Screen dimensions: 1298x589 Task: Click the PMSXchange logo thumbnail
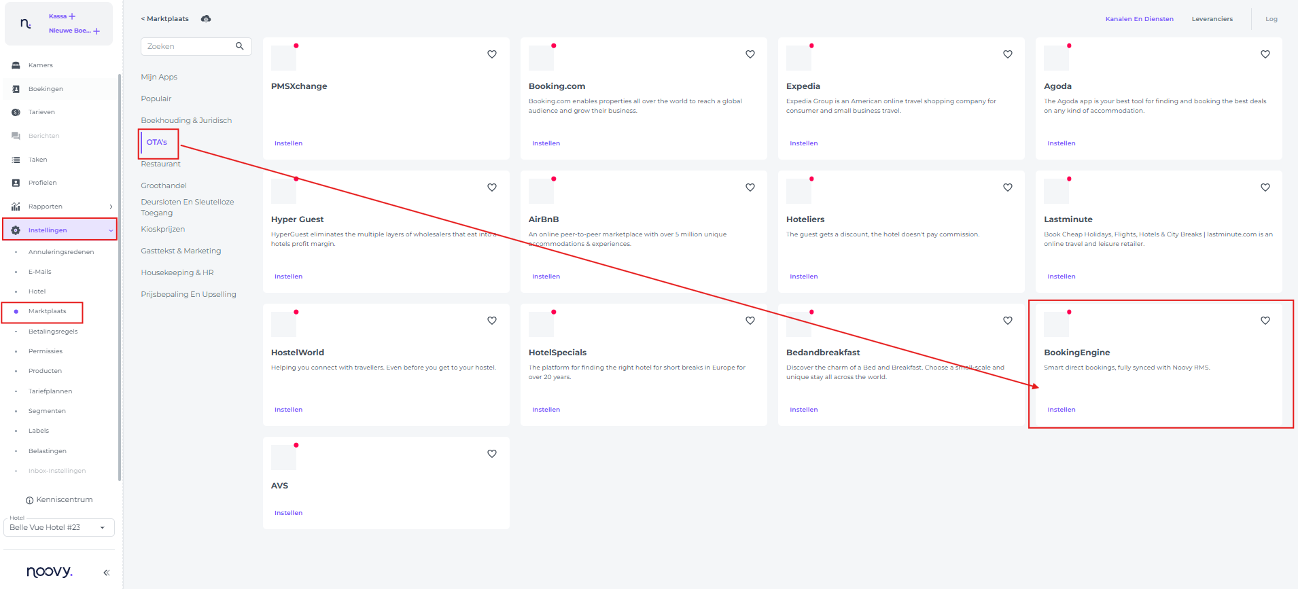283,58
